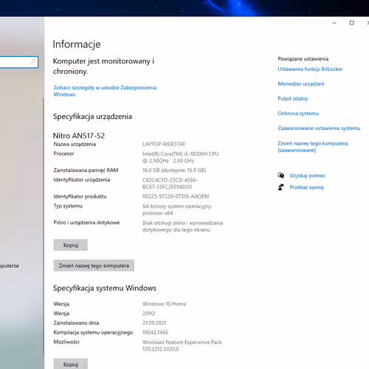Open Zobacz szczegóły w usłudze Zabezpieczenia Windows

[x=105, y=91]
